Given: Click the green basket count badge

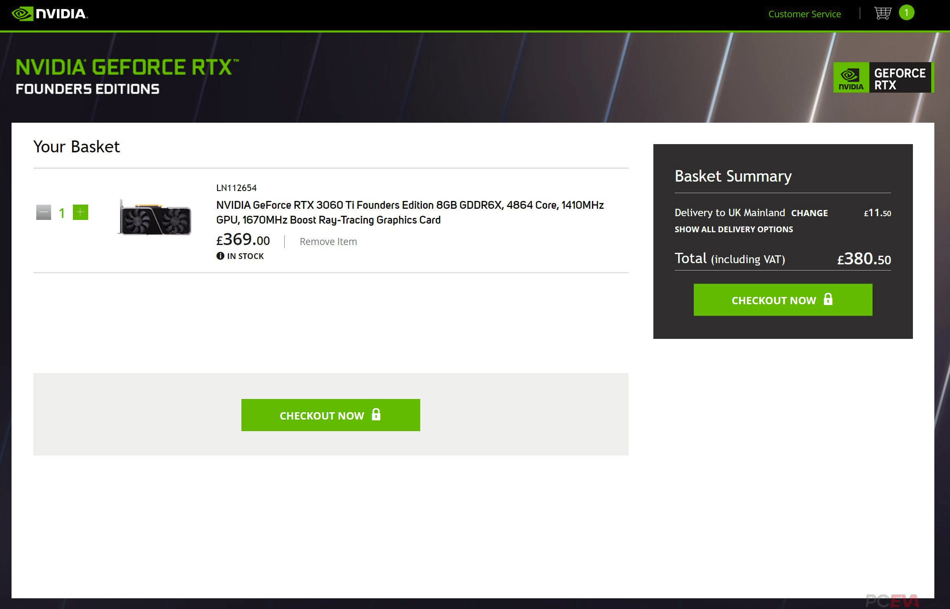Looking at the screenshot, I should tap(906, 13).
